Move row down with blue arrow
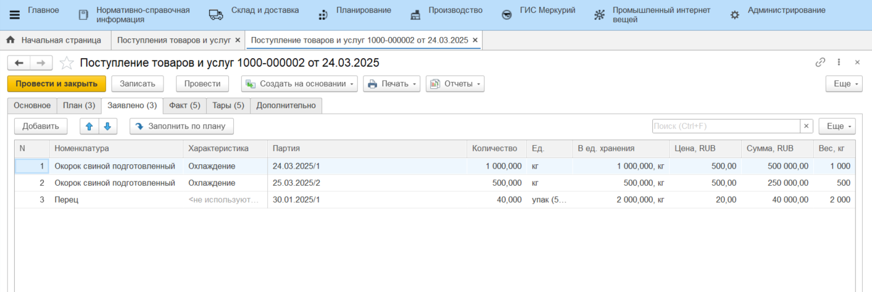The width and height of the screenshot is (872, 292). pos(107,127)
